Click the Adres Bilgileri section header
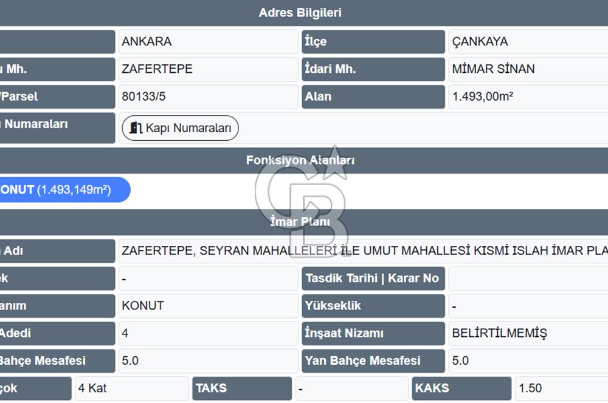 pos(300,12)
